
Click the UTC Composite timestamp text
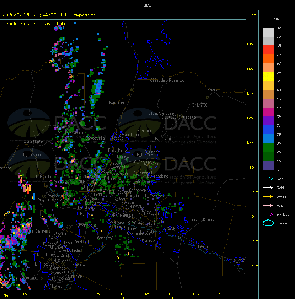click(x=49, y=15)
